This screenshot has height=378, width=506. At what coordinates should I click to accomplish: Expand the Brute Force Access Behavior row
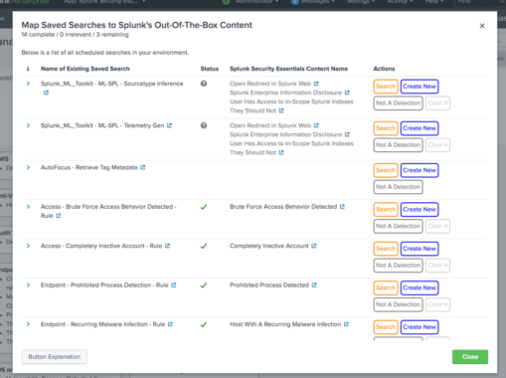28,207
